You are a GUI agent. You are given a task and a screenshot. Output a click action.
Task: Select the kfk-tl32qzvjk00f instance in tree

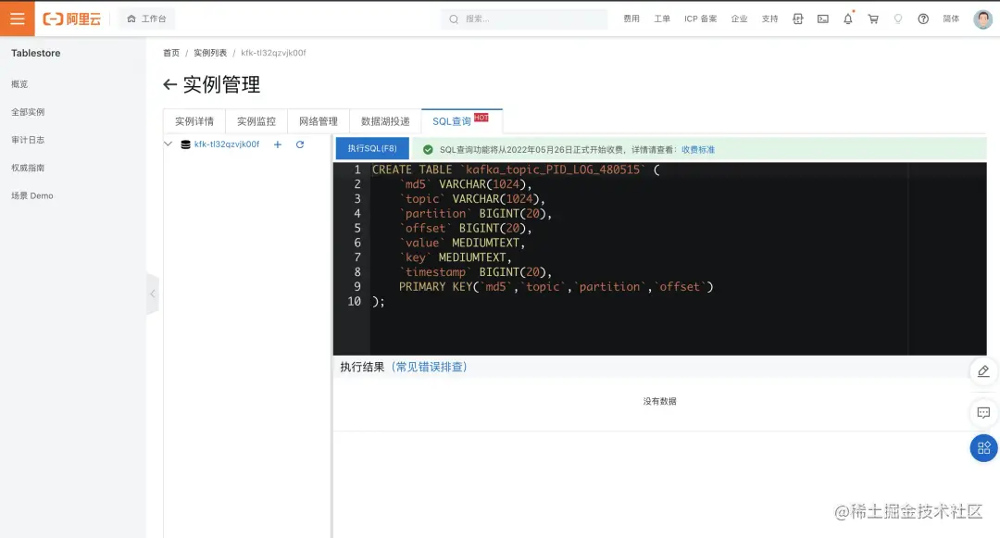[x=227, y=144]
